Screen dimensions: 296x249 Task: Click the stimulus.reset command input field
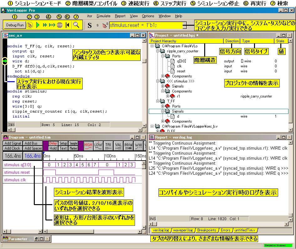click(x=146, y=25)
